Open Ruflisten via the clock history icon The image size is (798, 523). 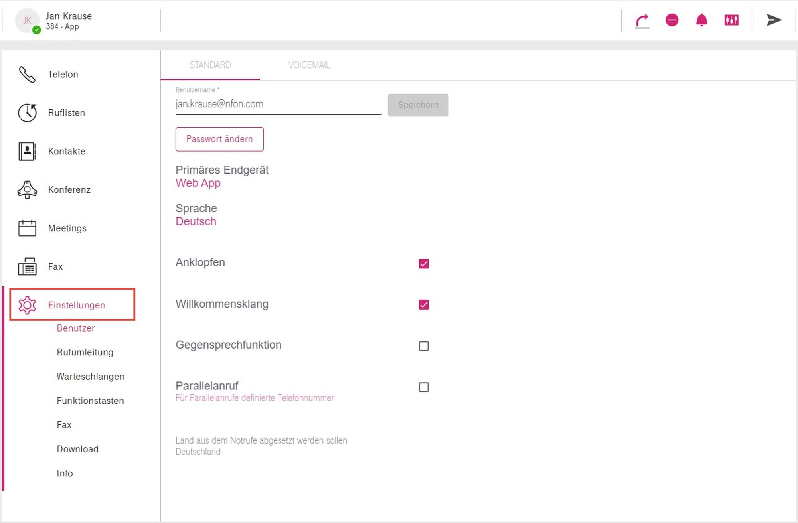[27, 113]
